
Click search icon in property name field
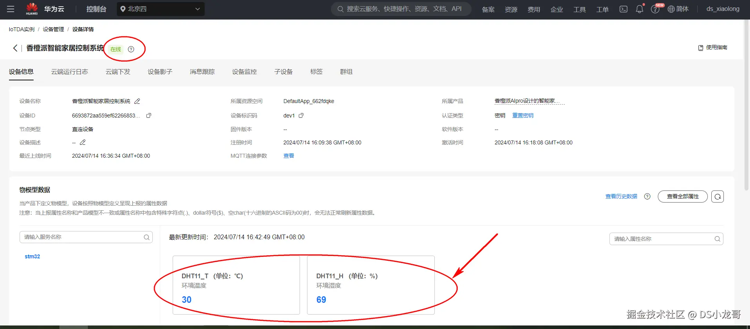(x=717, y=239)
